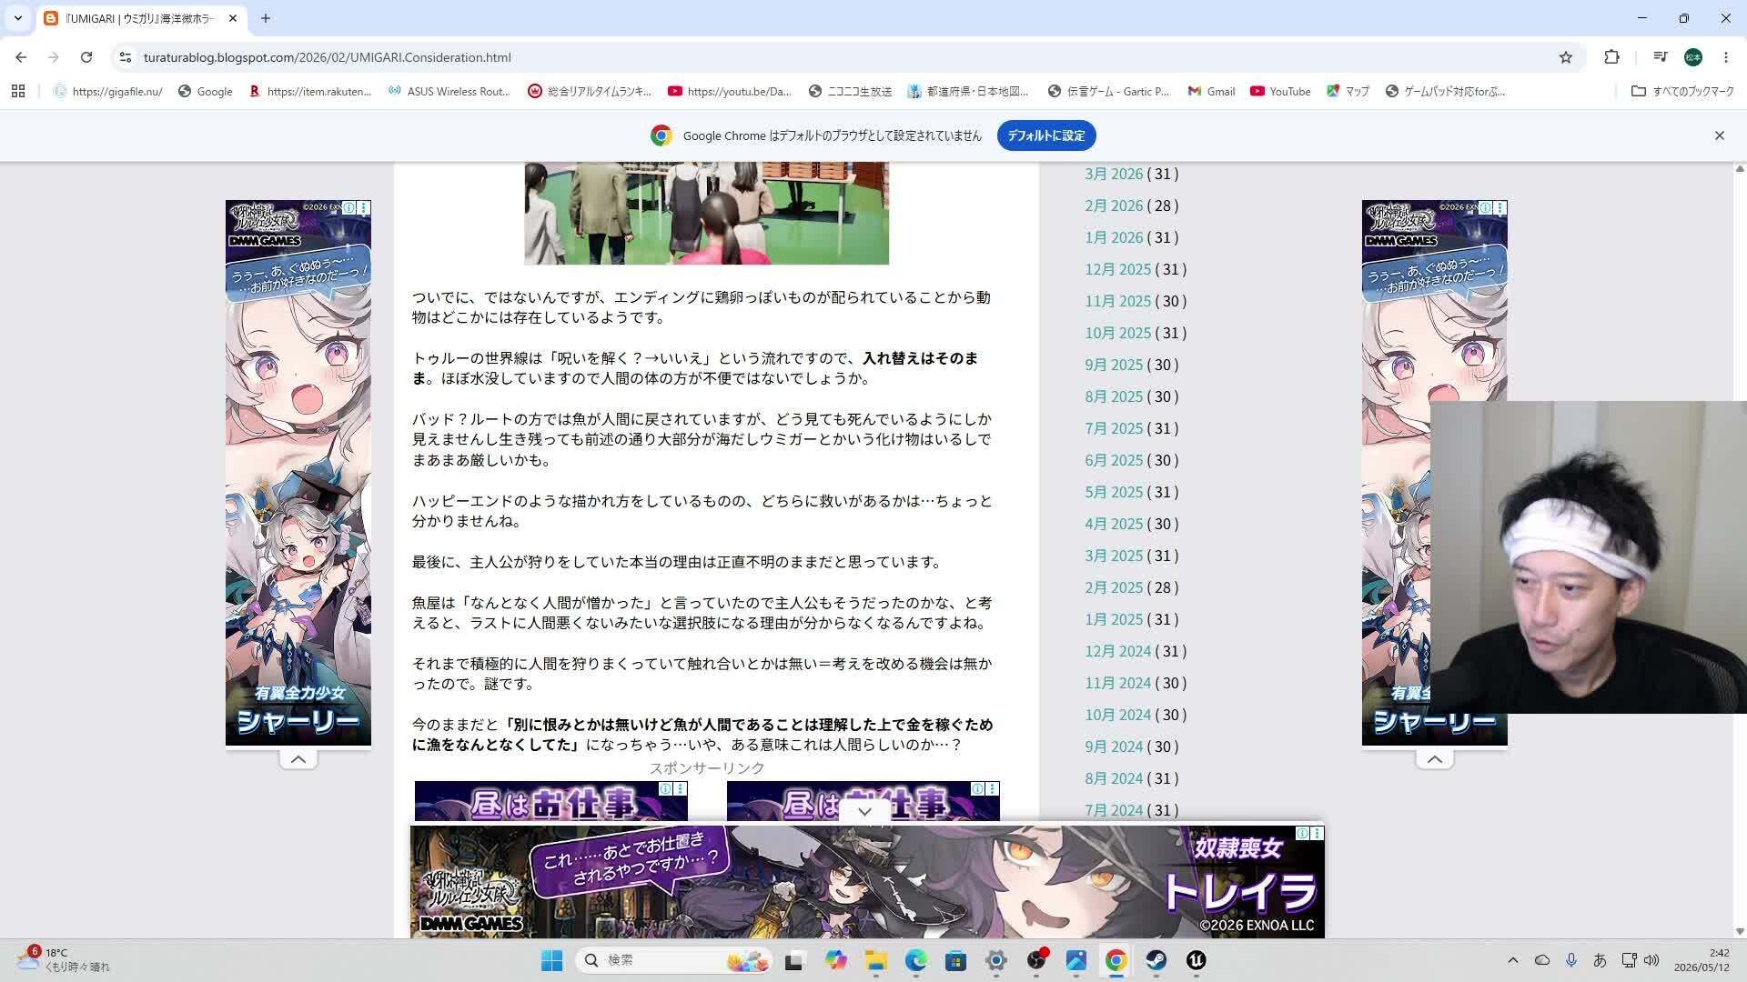Collapse the right side ad with chevron

coord(1434,759)
